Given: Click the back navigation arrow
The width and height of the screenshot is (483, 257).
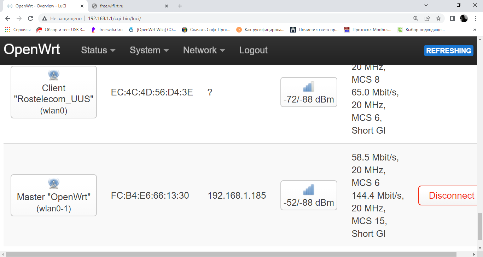Looking at the screenshot, I should [8, 18].
